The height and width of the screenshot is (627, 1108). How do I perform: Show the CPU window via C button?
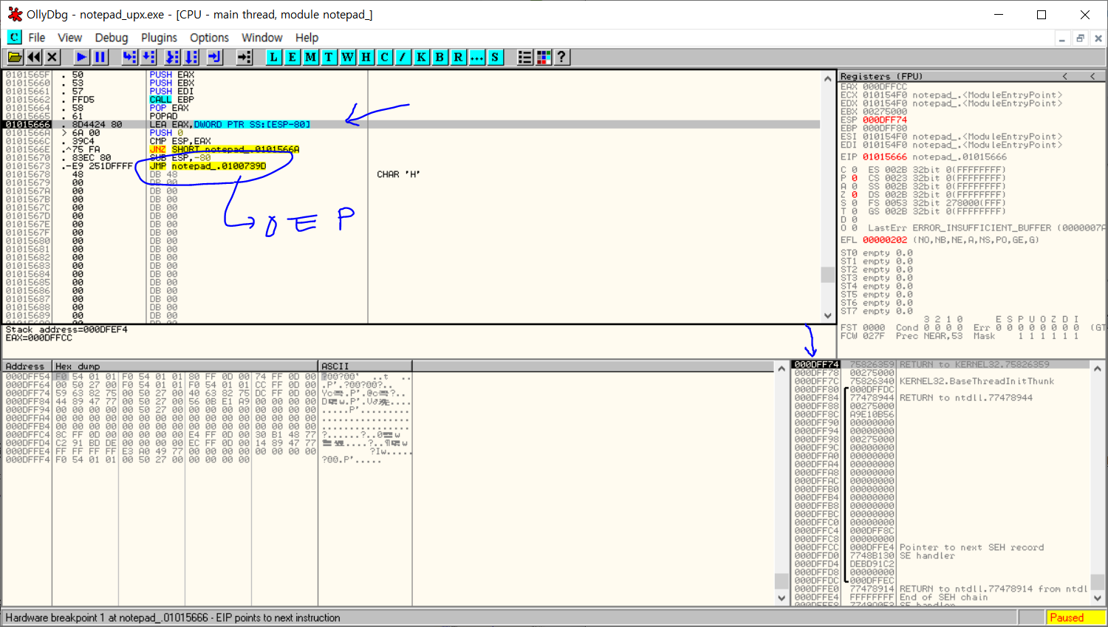click(x=384, y=57)
